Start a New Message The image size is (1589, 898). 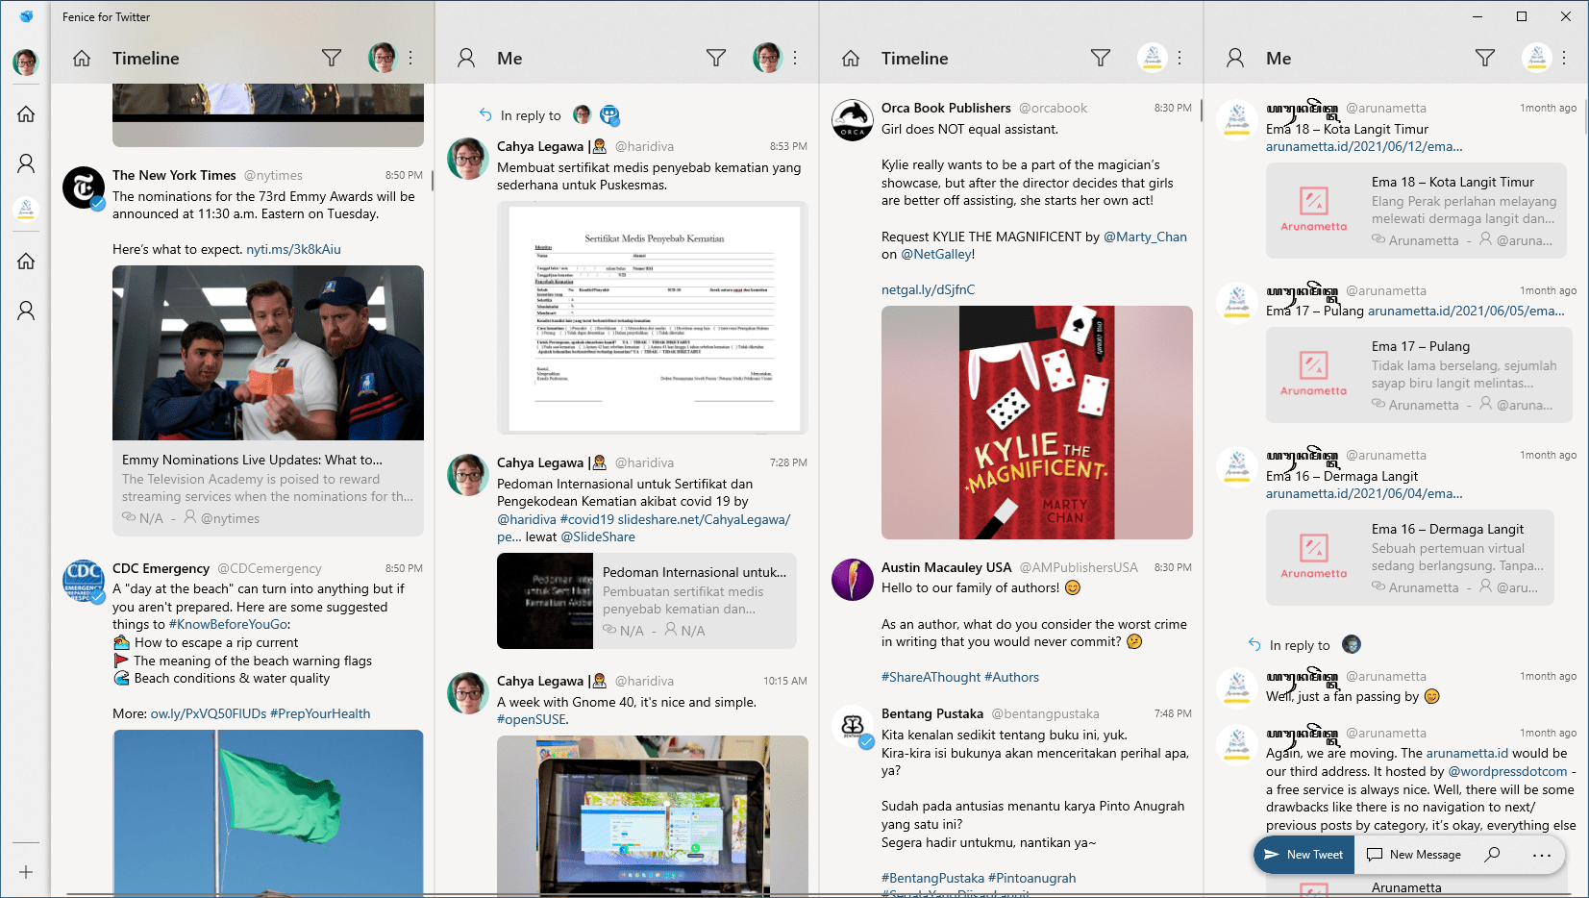tap(1414, 855)
